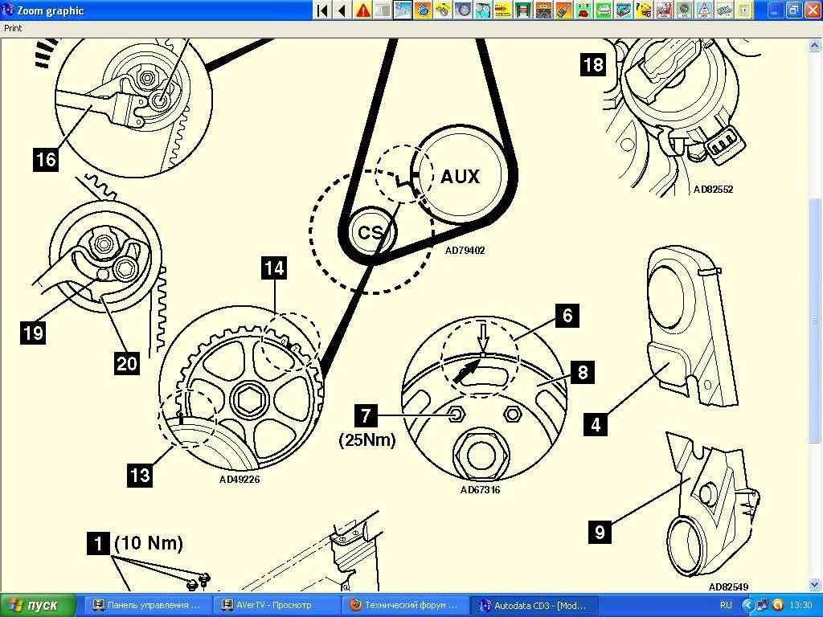The width and height of the screenshot is (823, 617).
Task: Open the gray circular A/C icon
Action: [683, 10]
